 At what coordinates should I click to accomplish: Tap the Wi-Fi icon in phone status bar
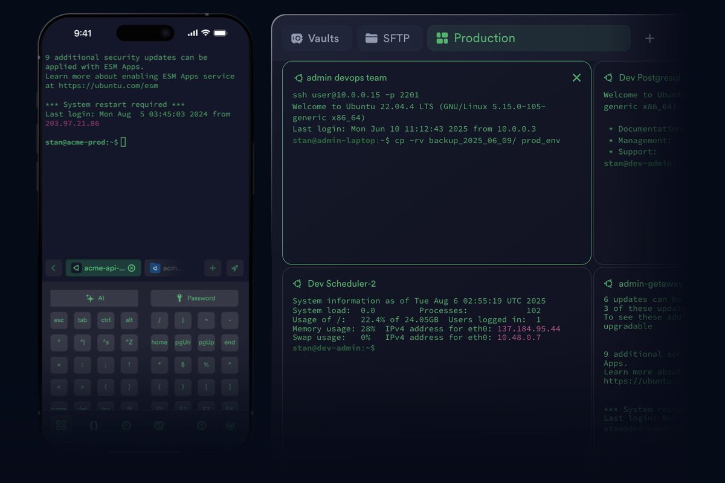pos(206,33)
